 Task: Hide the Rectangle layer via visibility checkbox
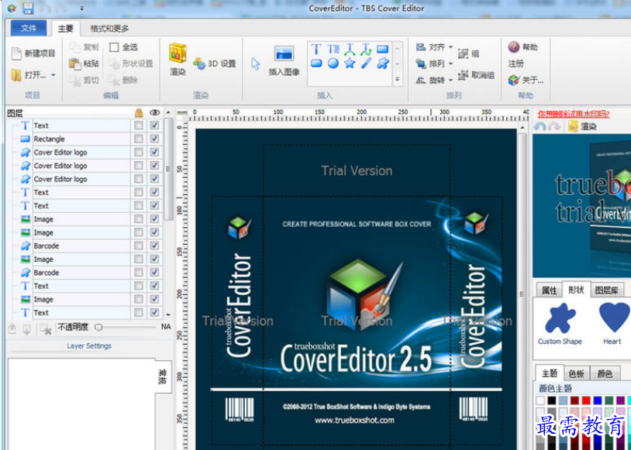(x=154, y=139)
